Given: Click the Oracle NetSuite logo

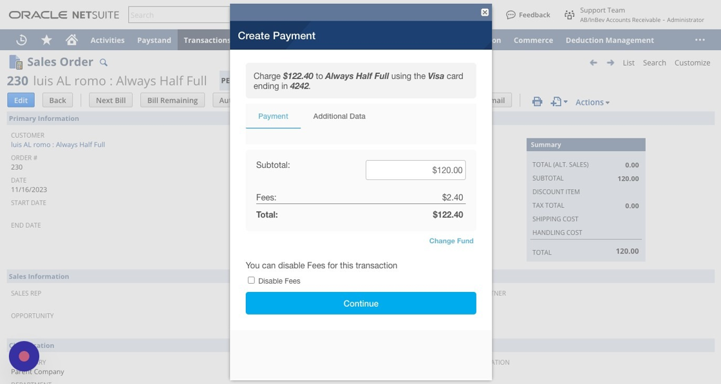Looking at the screenshot, I should pyautogui.click(x=64, y=15).
